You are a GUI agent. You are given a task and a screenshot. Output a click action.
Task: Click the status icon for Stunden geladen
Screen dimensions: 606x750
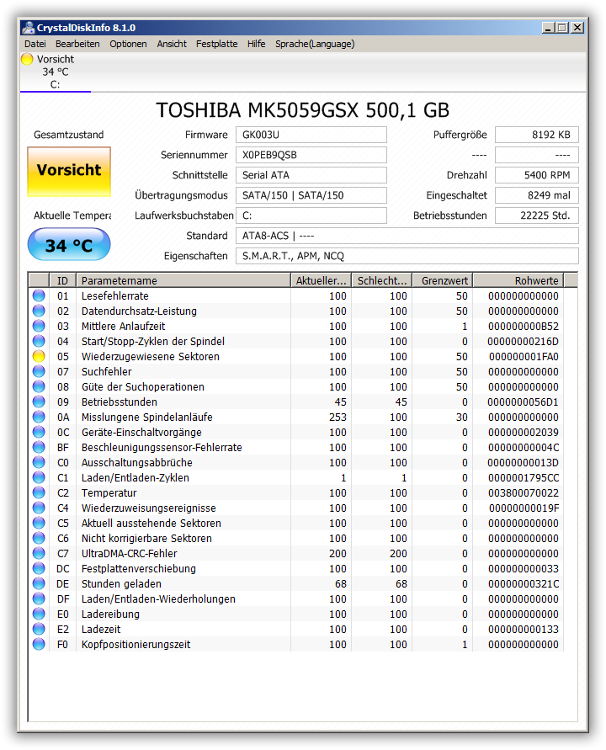[x=39, y=583]
